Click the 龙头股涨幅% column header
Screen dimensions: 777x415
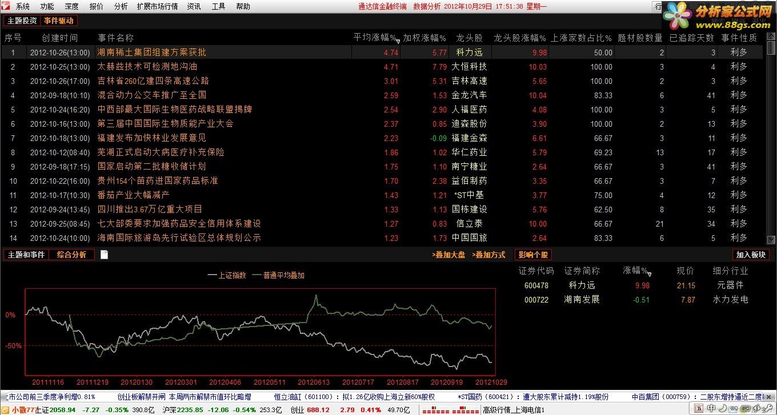click(x=520, y=38)
